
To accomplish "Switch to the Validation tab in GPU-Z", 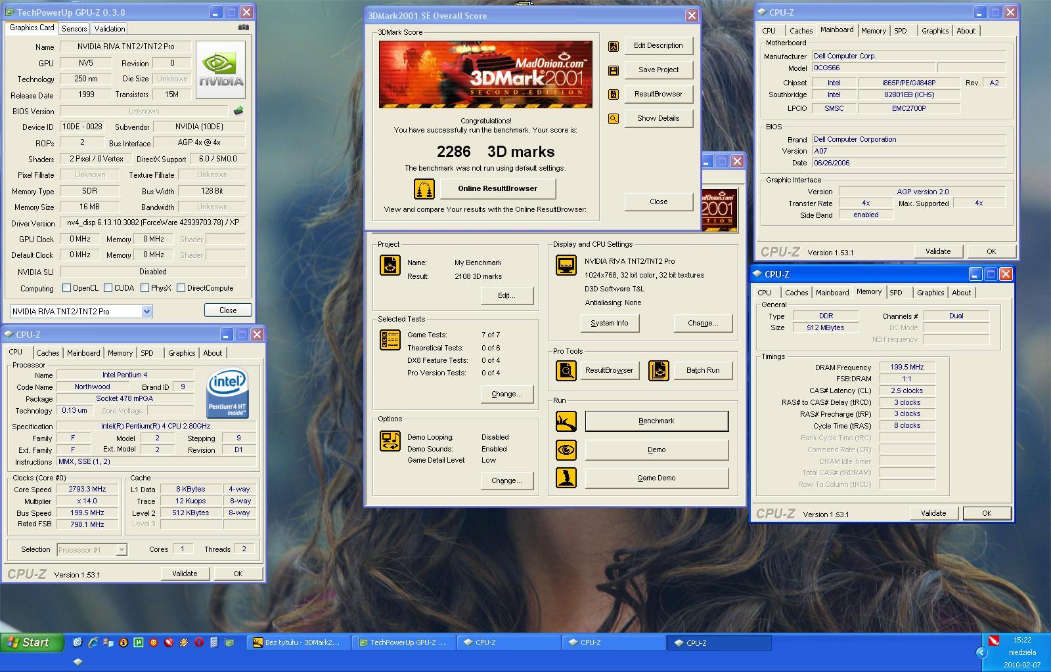I will pyautogui.click(x=109, y=29).
